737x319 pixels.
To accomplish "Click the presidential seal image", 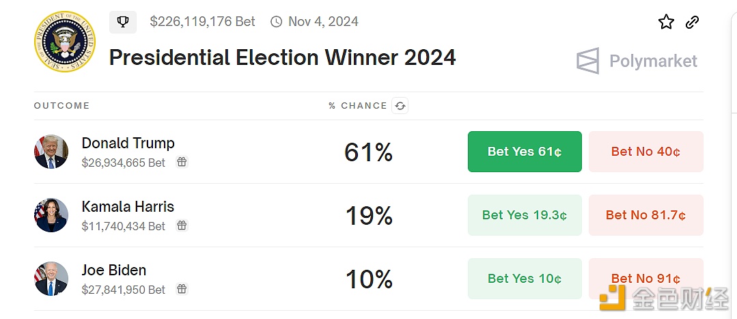I will [x=64, y=42].
